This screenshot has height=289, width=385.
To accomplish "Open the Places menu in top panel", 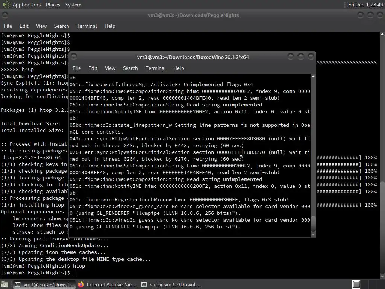I will (53, 5).
